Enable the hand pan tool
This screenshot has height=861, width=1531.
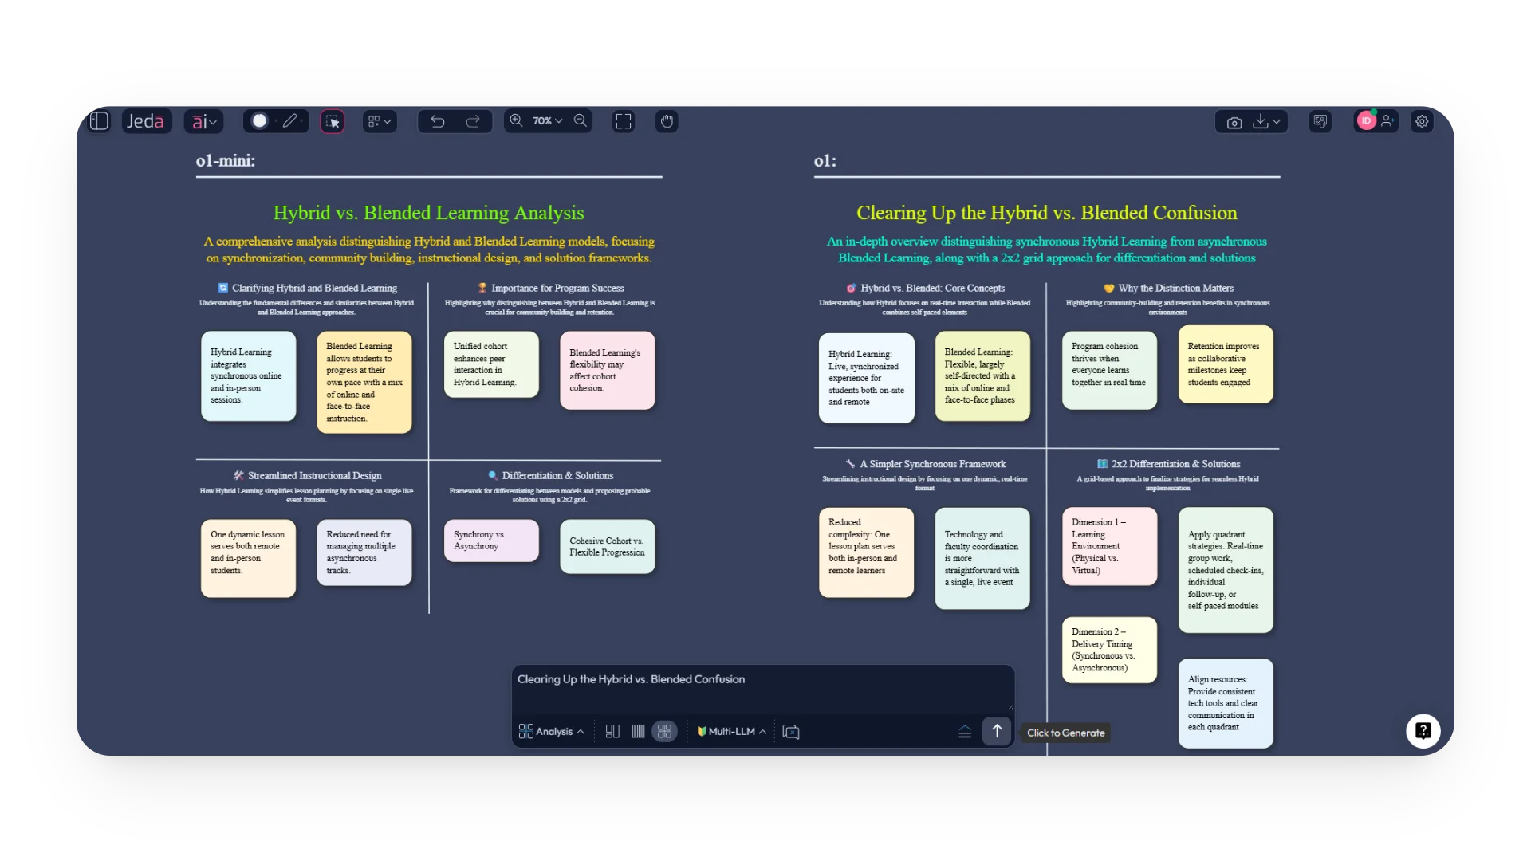(667, 121)
